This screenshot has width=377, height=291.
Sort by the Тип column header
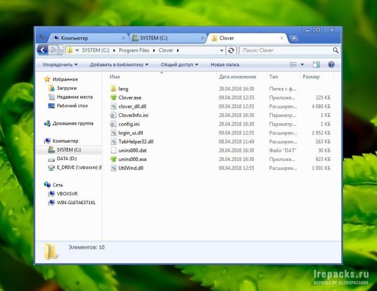pyautogui.click(x=273, y=77)
